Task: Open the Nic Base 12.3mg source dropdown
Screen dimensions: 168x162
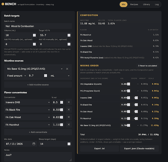Action: coord(34,69)
